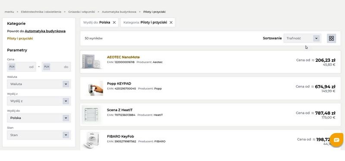The width and height of the screenshot is (345, 161).
Task: Click the maximum price 'do' field
Action: click(56, 67)
